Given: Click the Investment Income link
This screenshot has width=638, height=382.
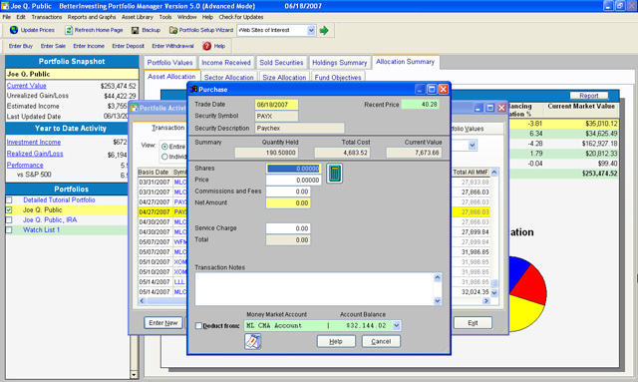Looking at the screenshot, I should (x=34, y=143).
